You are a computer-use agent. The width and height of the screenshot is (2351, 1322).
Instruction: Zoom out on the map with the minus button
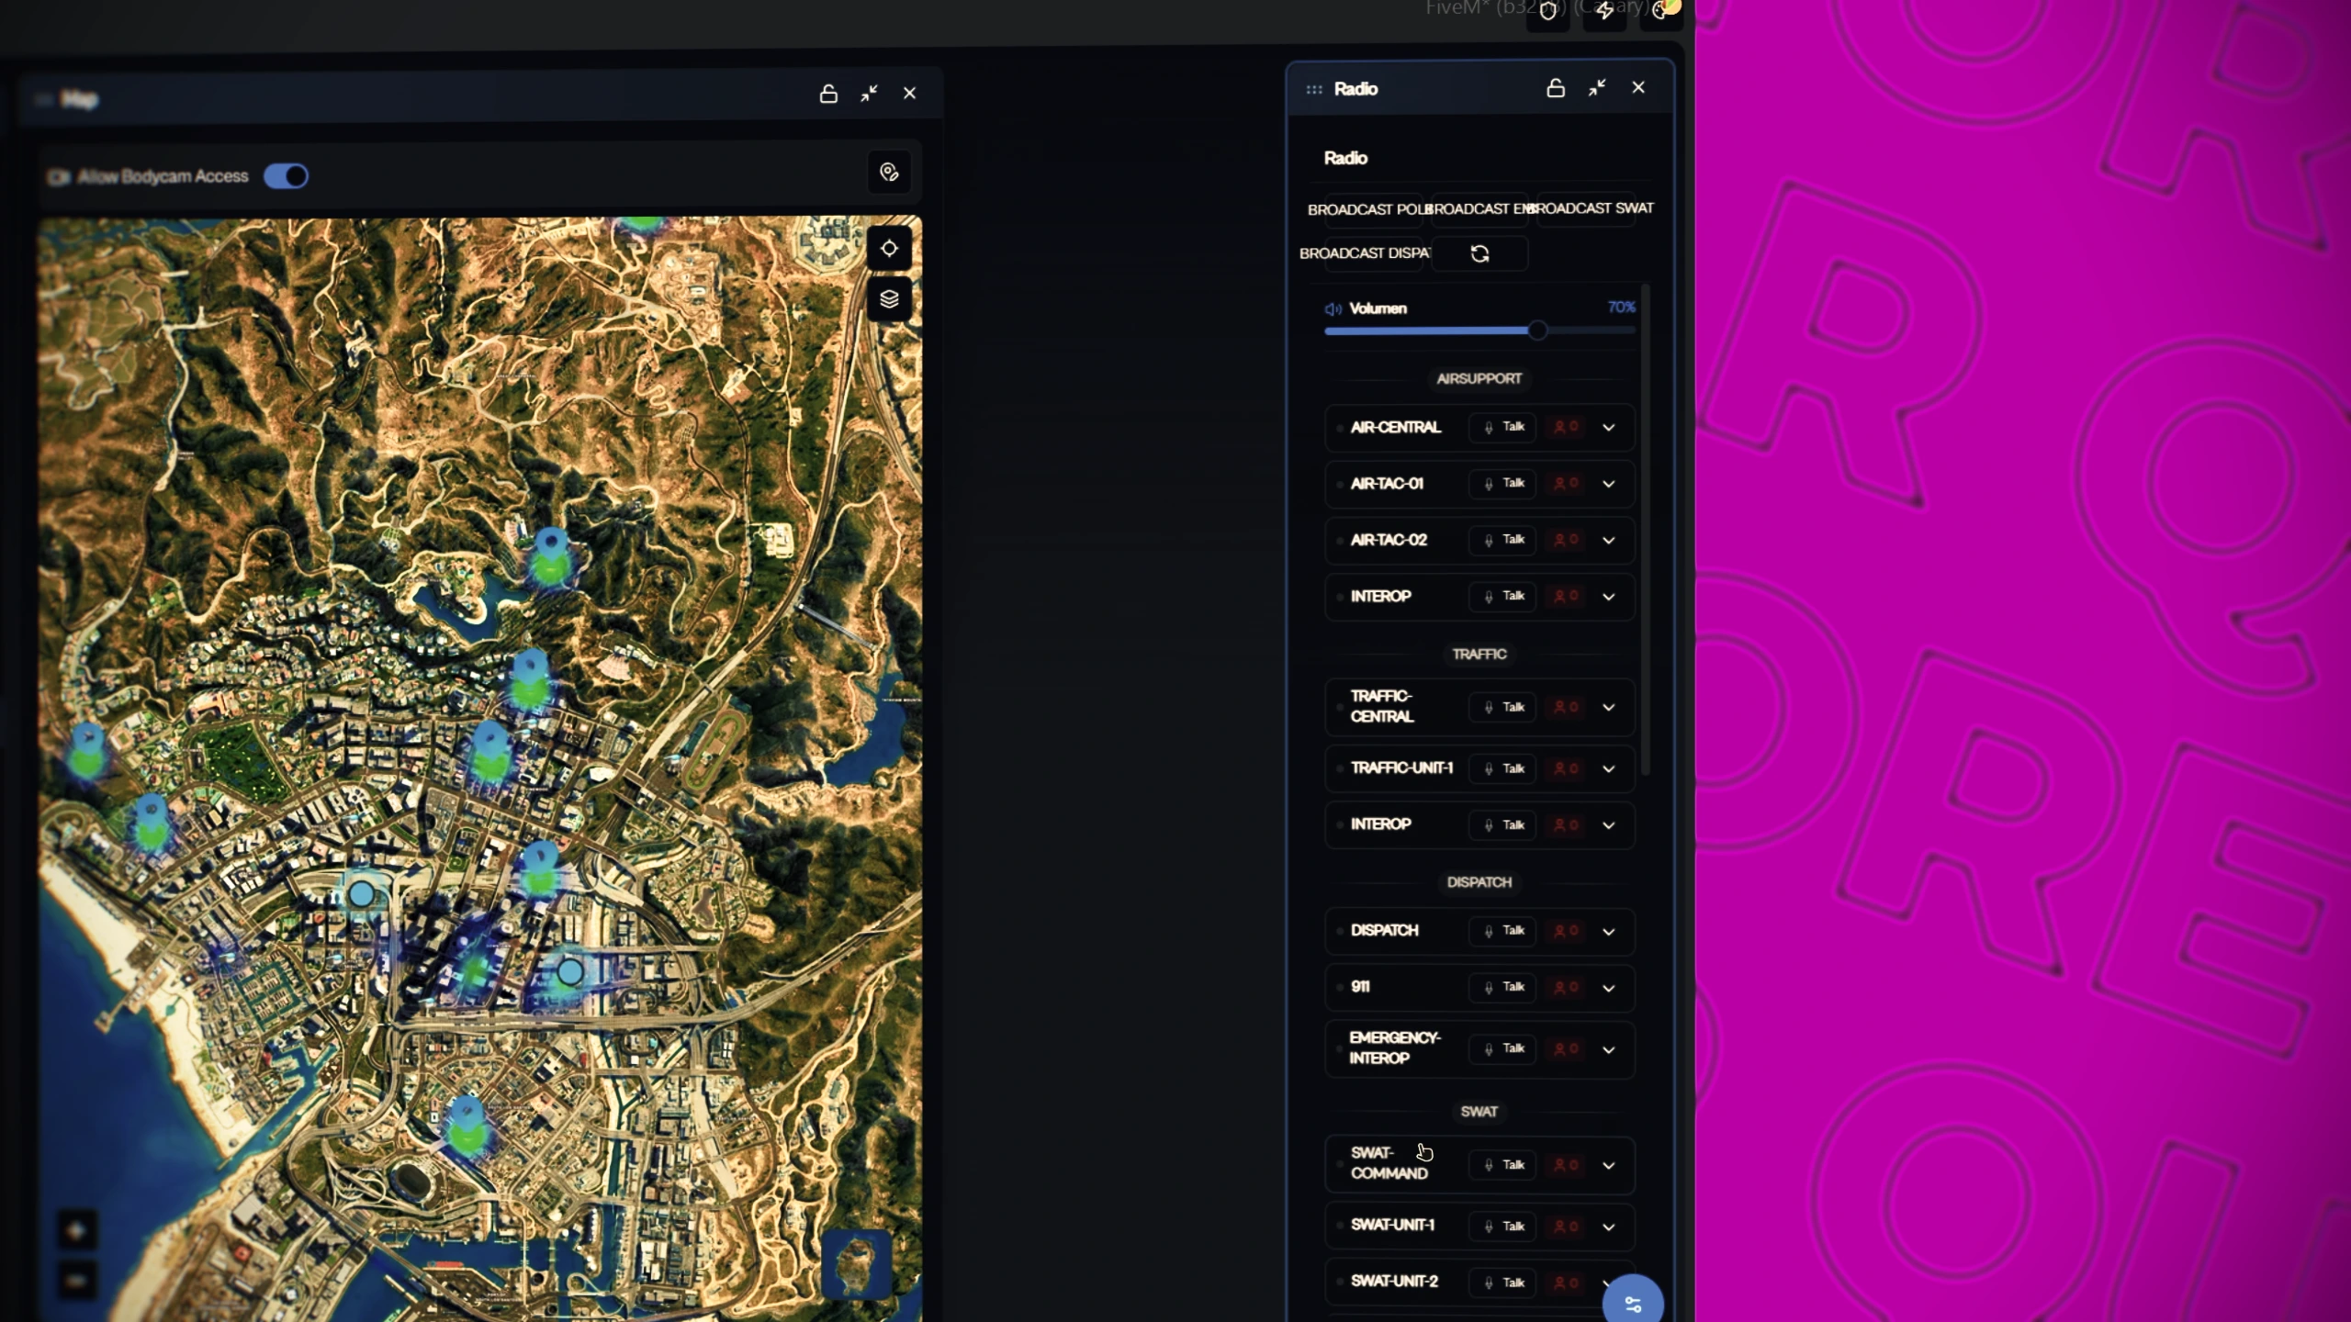(76, 1280)
